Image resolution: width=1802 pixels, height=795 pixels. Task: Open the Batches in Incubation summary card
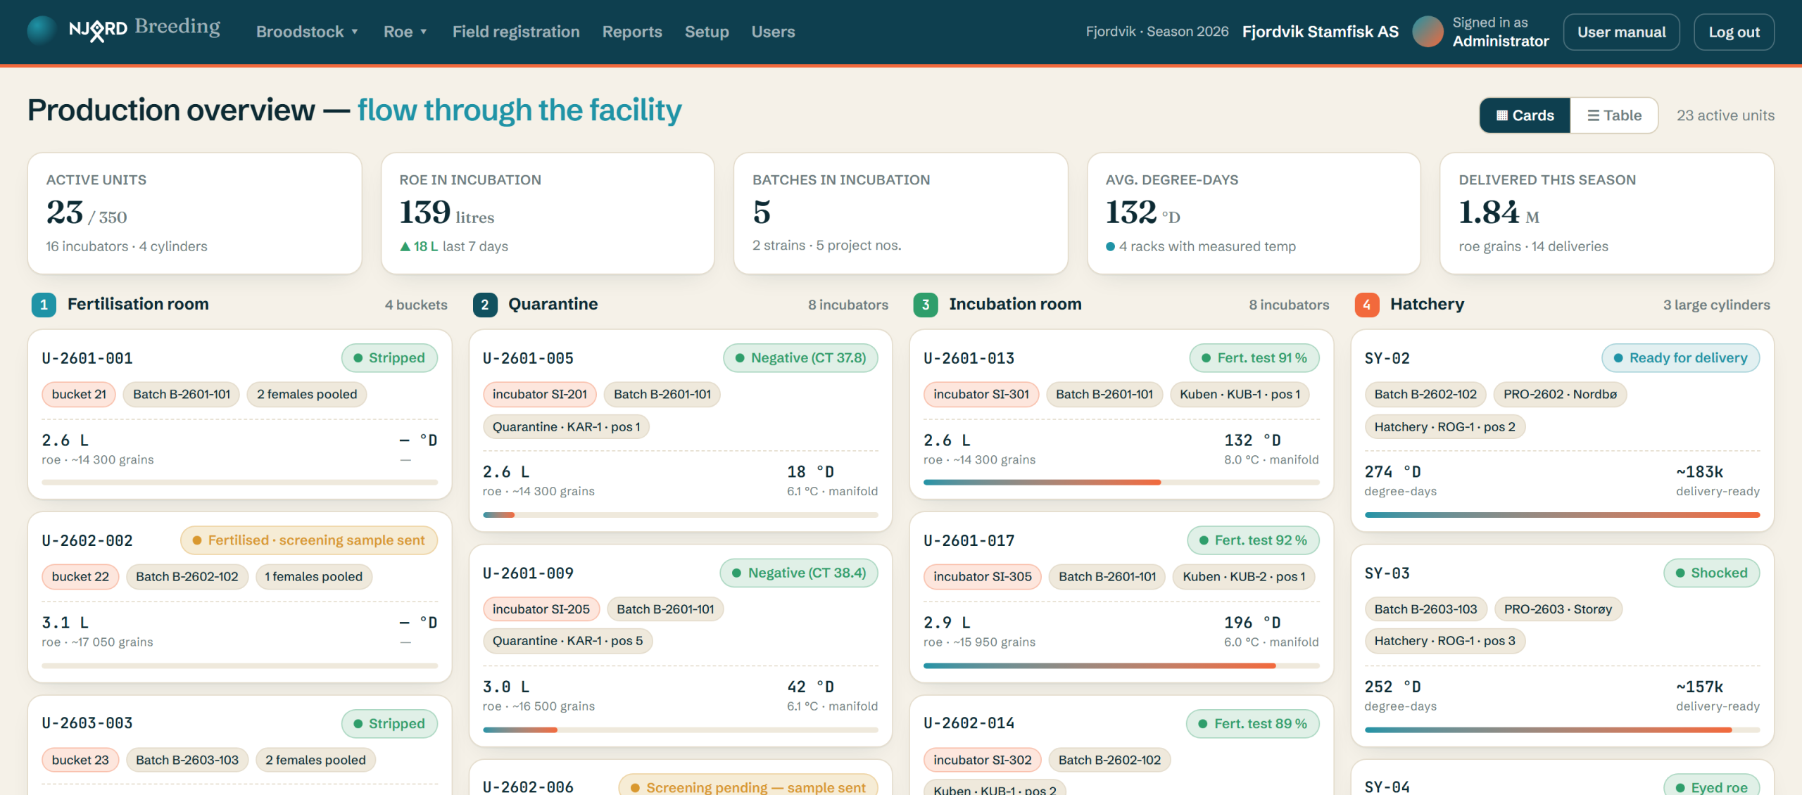(x=900, y=213)
